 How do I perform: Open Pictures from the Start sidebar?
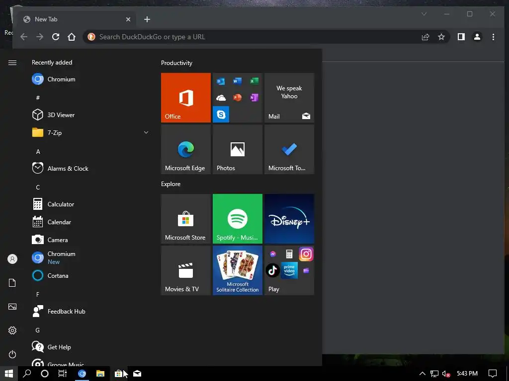pos(12,307)
